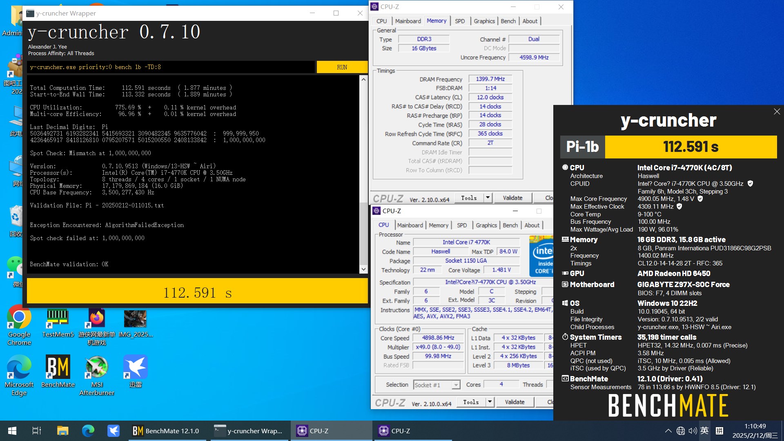Open network globe tray icon

tap(681, 431)
